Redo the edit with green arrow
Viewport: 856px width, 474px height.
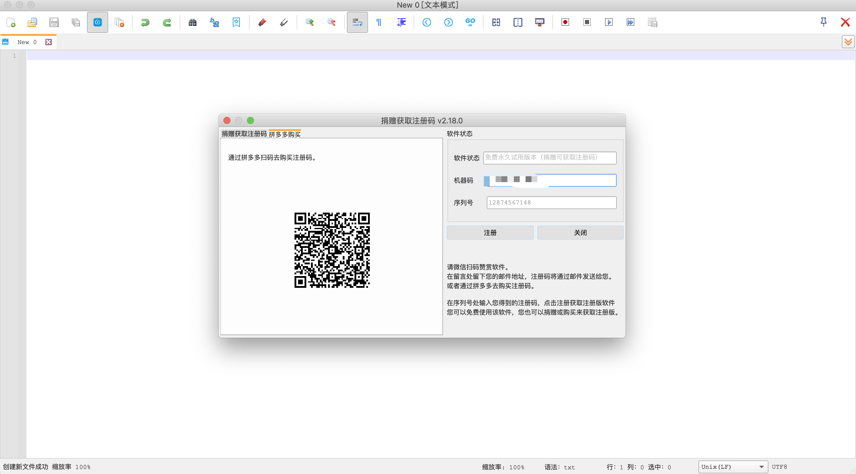tap(167, 22)
